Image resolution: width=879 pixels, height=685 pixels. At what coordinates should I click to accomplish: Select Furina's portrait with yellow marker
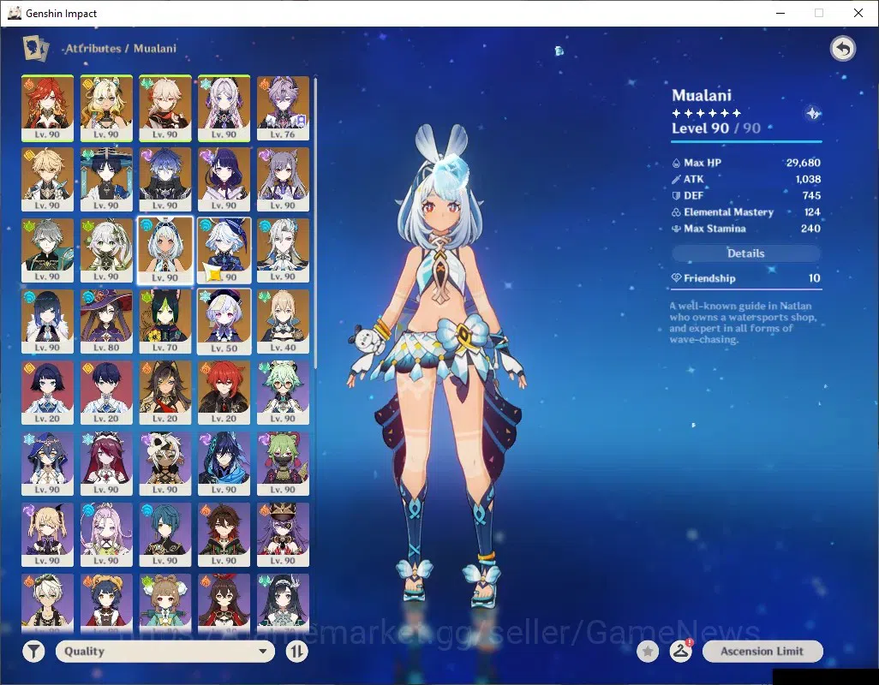224,251
